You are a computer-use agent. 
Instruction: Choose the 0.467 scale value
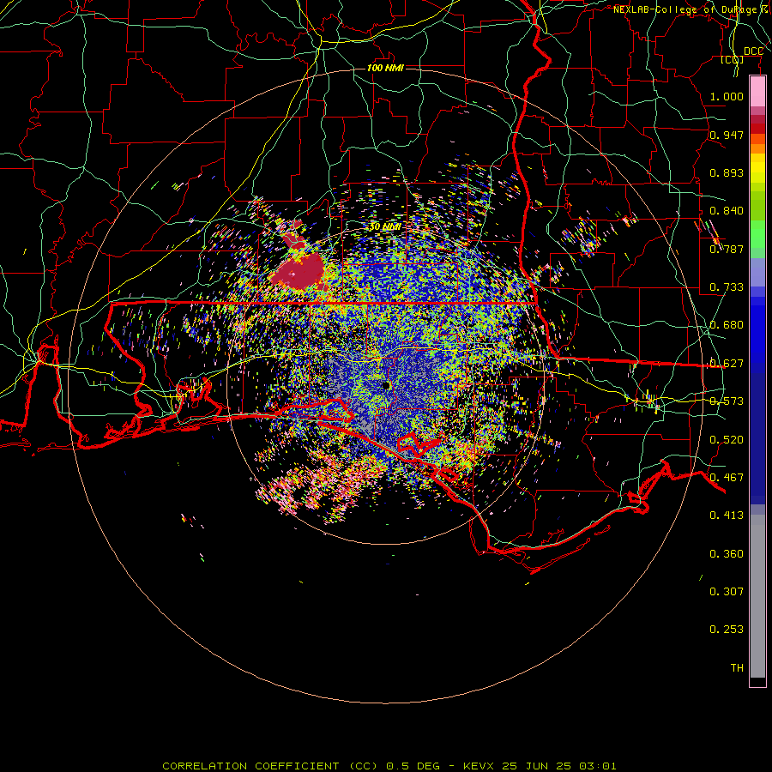(x=727, y=478)
